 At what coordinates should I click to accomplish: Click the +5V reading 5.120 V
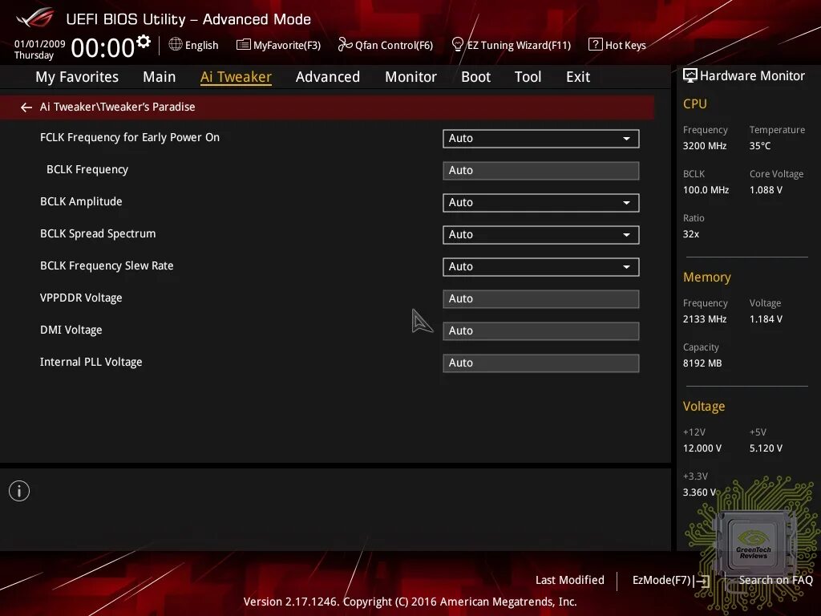pyautogui.click(x=766, y=448)
